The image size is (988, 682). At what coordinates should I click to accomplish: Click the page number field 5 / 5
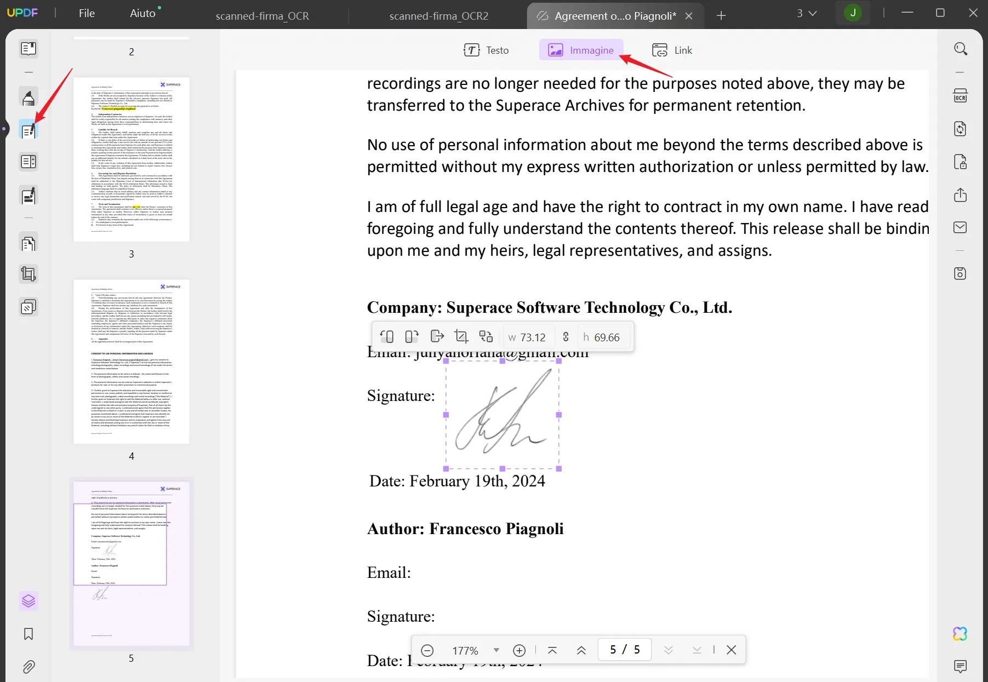625,650
